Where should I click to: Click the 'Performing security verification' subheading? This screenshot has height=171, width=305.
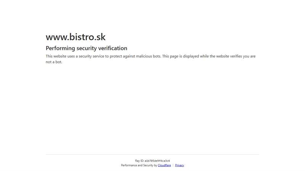click(87, 48)
